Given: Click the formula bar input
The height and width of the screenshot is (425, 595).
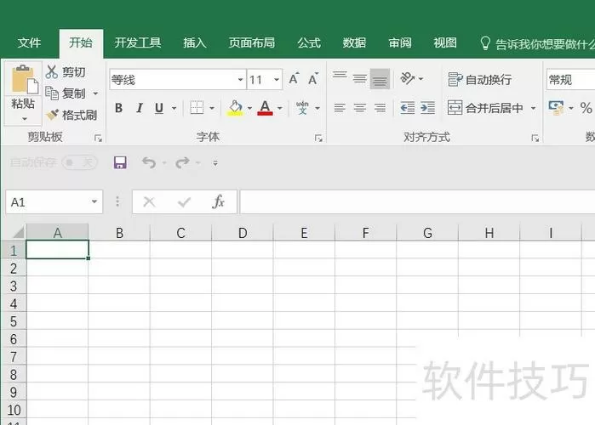Looking at the screenshot, I should click(x=417, y=202).
